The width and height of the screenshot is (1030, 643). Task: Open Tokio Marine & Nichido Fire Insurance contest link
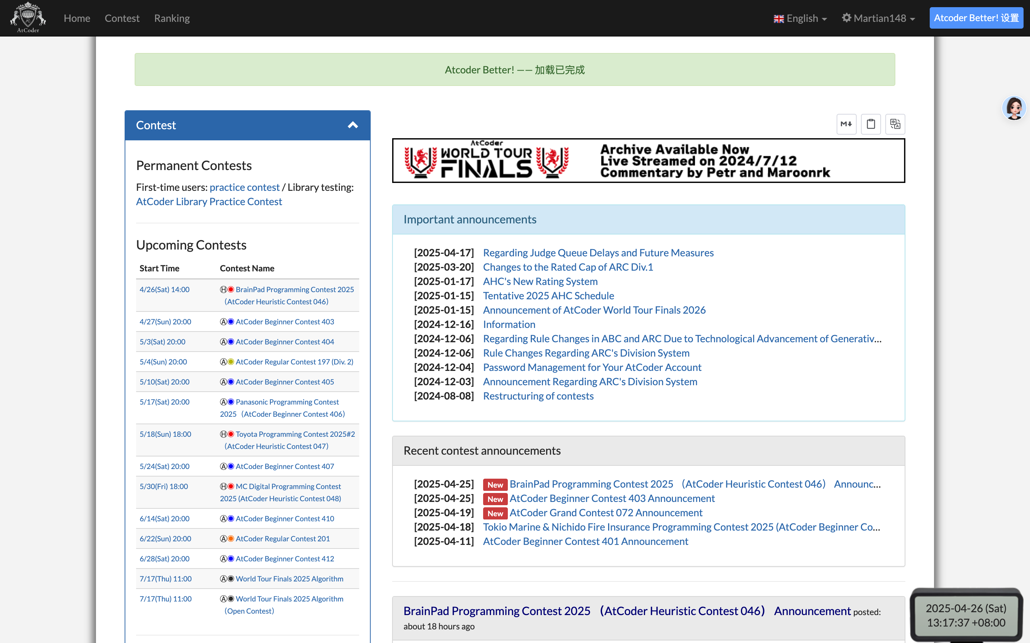pos(681,527)
